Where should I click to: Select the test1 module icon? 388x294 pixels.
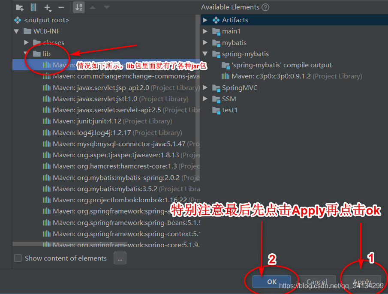[x=216, y=110]
